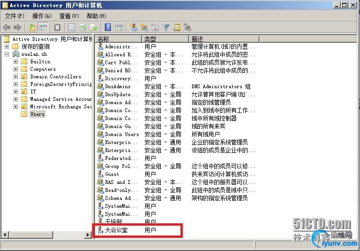360x251 pixels.
Task: Expand the ForeignSecurityPrincipals node
Action: click(x=16, y=84)
